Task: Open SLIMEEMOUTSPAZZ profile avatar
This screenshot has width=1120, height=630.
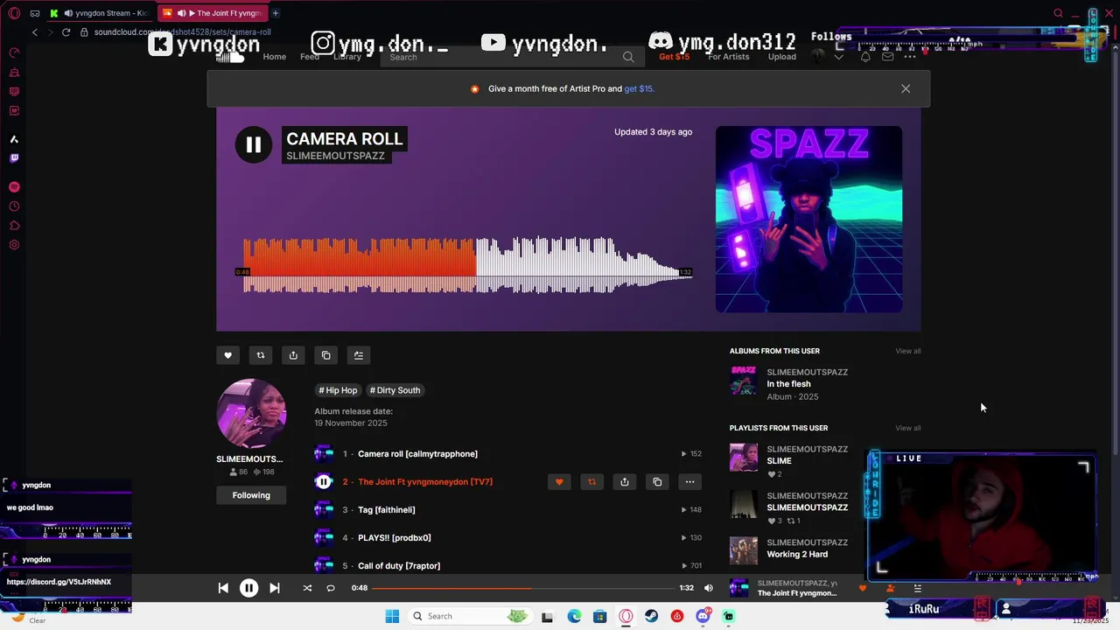Action: (251, 414)
